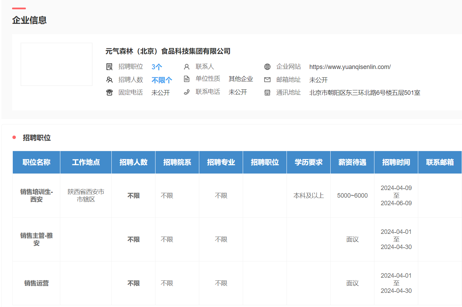462x307 pixels.
Task: Click the 邮箱地址 envelope icon
Action: [267, 80]
